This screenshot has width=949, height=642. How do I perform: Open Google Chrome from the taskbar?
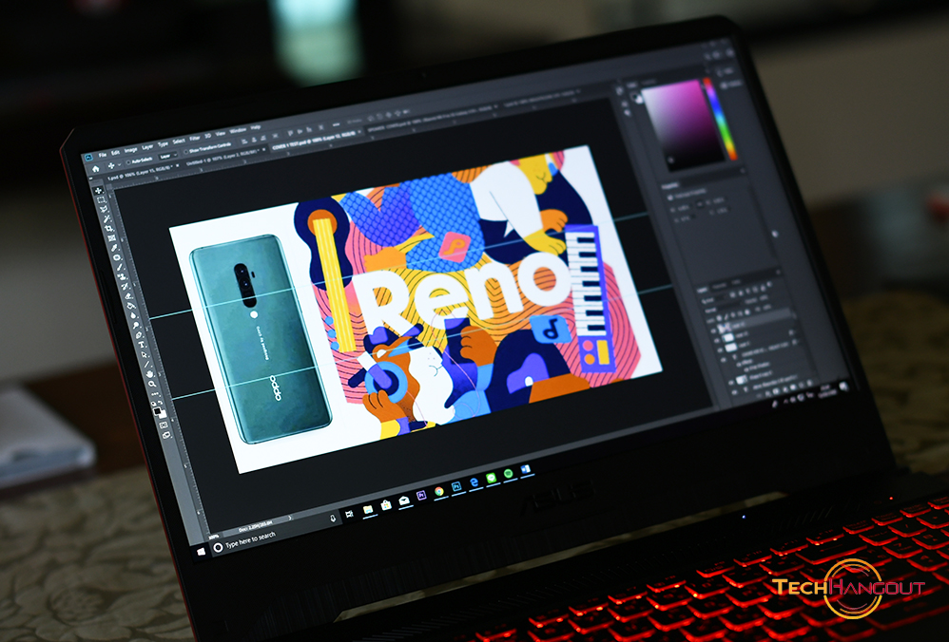(x=438, y=492)
